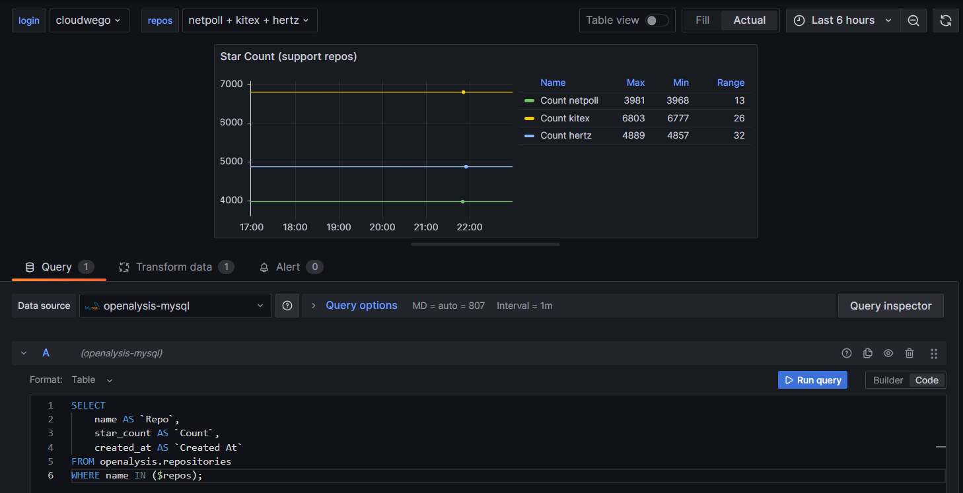The height and width of the screenshot is (493, 963).
Task: Switch the editor to Code mode
Action: tap(927, 380)
